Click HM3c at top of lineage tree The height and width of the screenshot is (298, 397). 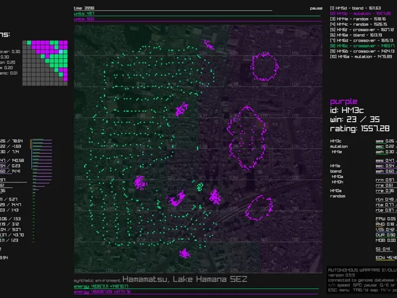[336, 141]
